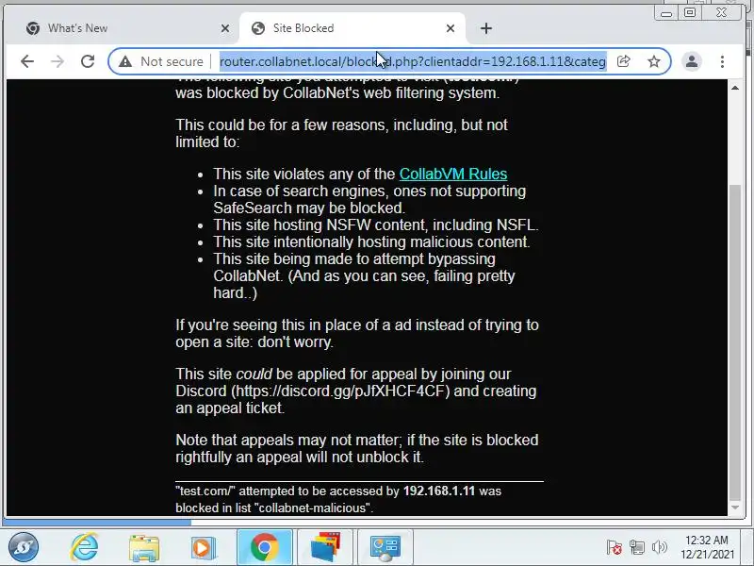
Task: Bookmark this page with the star
Action: tap(653, 61)
